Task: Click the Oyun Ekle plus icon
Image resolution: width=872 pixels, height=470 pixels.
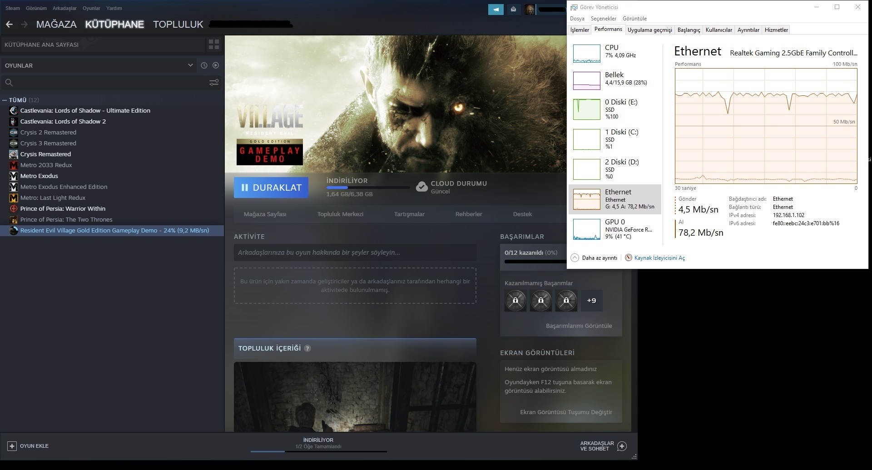Action: point(12,446)
